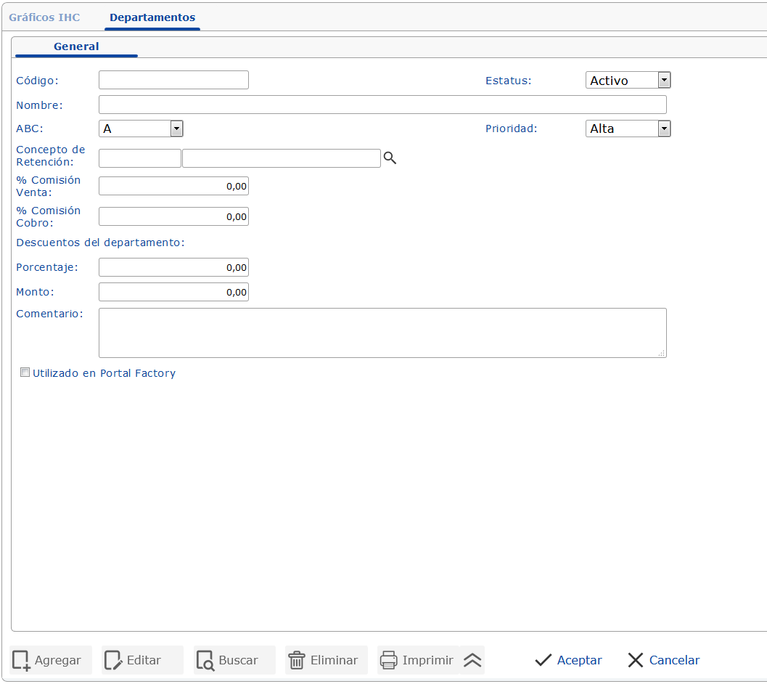This screenshot has height=684, width=767.
Task: Enable Utilizado en Portal Factory checkbox
Action: [25, 372]
